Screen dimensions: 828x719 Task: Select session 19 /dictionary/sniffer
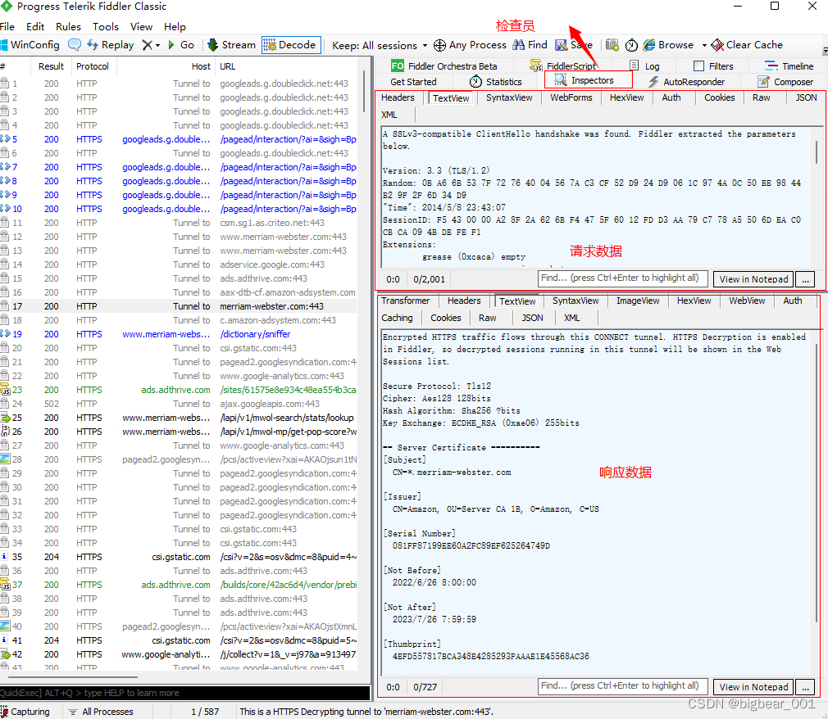(x=178, y=334)
